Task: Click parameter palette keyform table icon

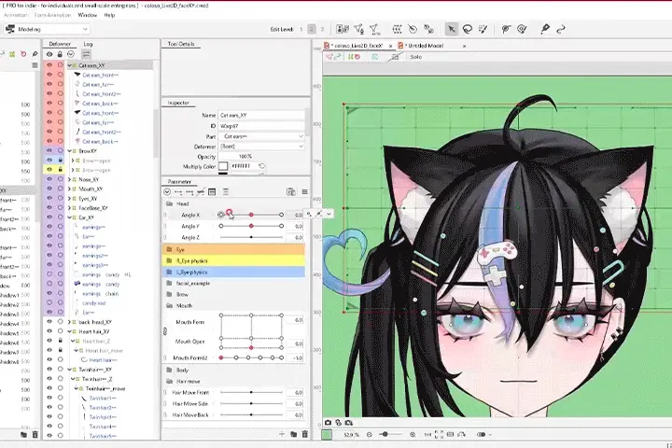Action: [x=212, y=191]
